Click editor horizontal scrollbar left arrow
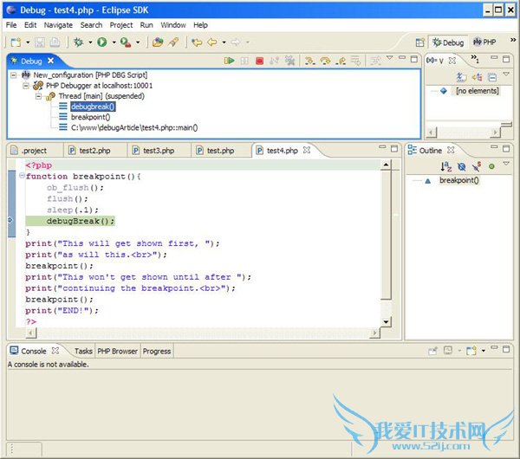This screenshot has height=459, width=520. pyautogui.click(x=31, y=333)
